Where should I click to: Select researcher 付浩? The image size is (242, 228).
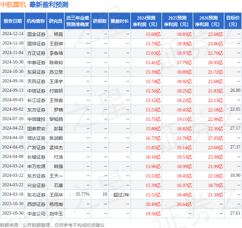pyautogui.click(x=58, y=157)
